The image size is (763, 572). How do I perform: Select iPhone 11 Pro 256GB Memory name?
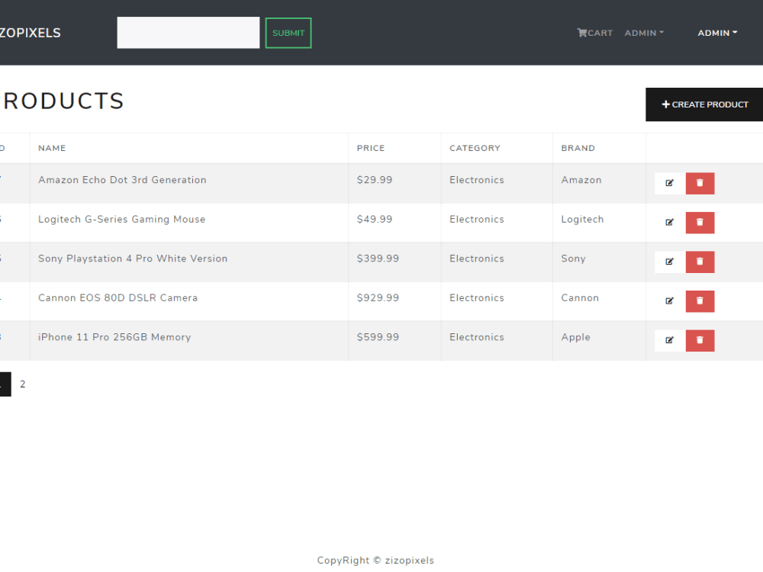click(114, 338)
